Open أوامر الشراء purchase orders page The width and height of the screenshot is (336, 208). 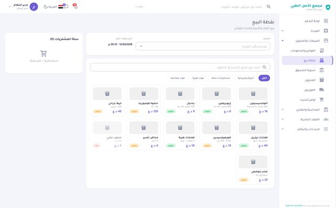[307, 100]
